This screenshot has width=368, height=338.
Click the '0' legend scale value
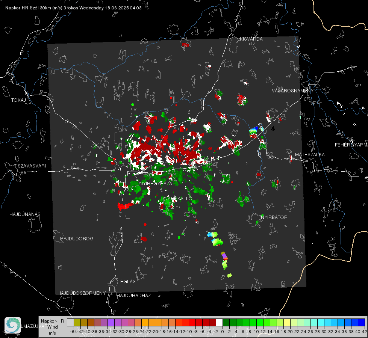pyautogui.click(x=223, y=332)
